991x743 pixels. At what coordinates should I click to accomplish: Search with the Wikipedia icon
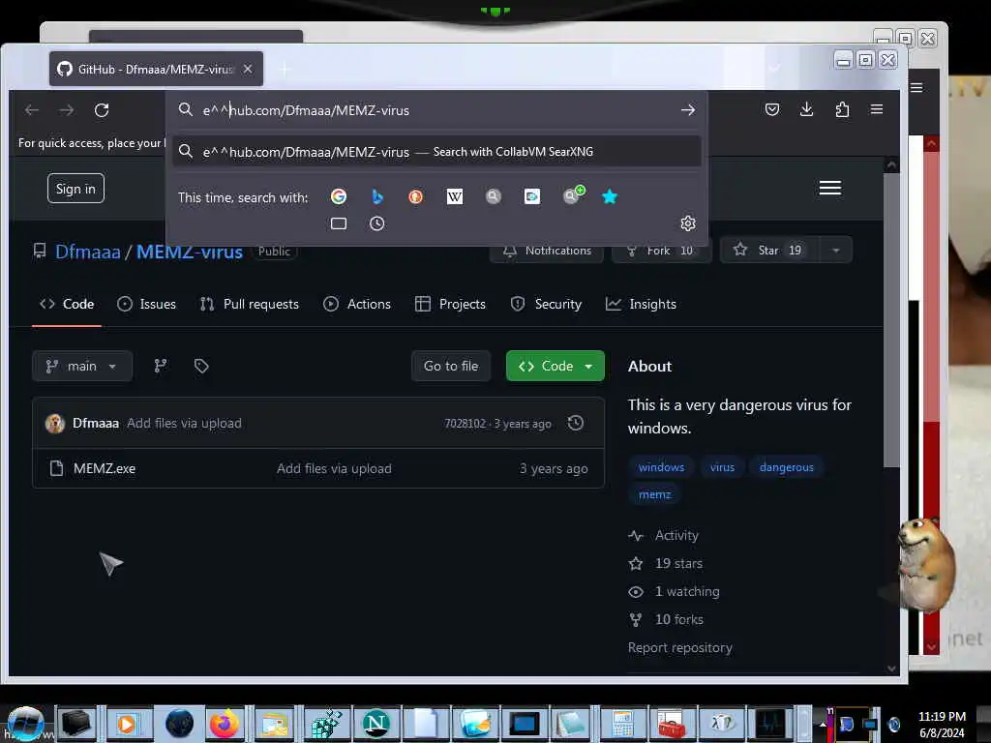[x=455, y=196]
